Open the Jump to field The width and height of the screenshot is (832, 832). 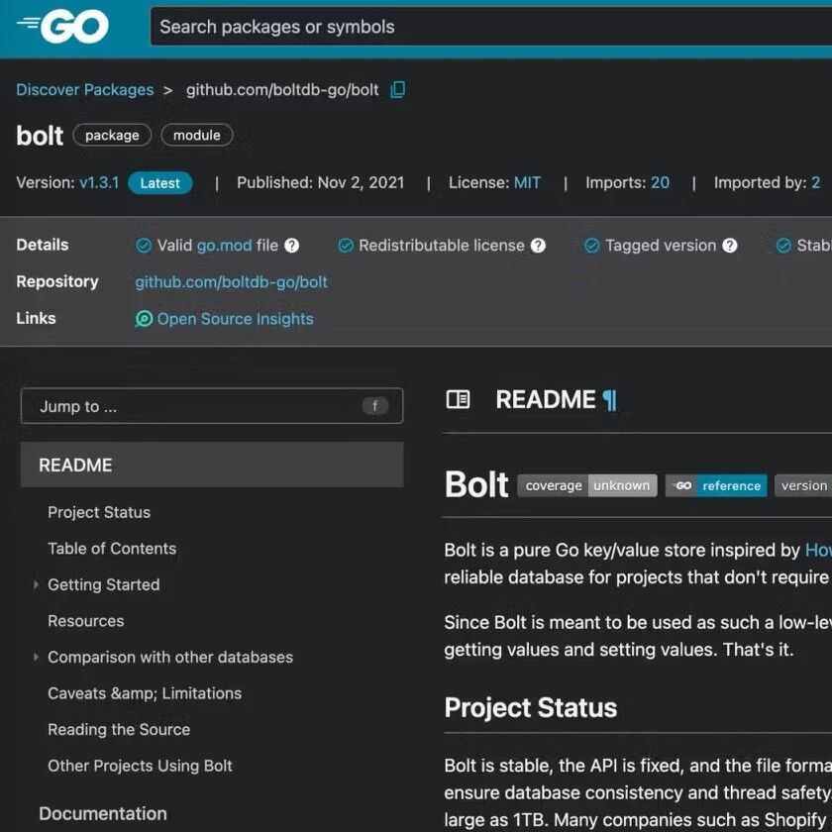(212, 406)
